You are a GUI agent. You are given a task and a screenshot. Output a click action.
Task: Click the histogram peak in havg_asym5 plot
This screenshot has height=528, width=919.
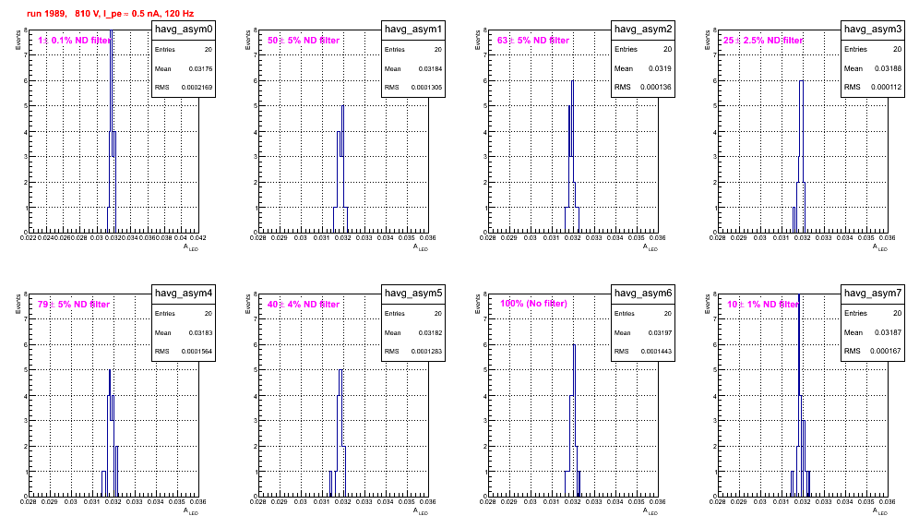[341, 370]
